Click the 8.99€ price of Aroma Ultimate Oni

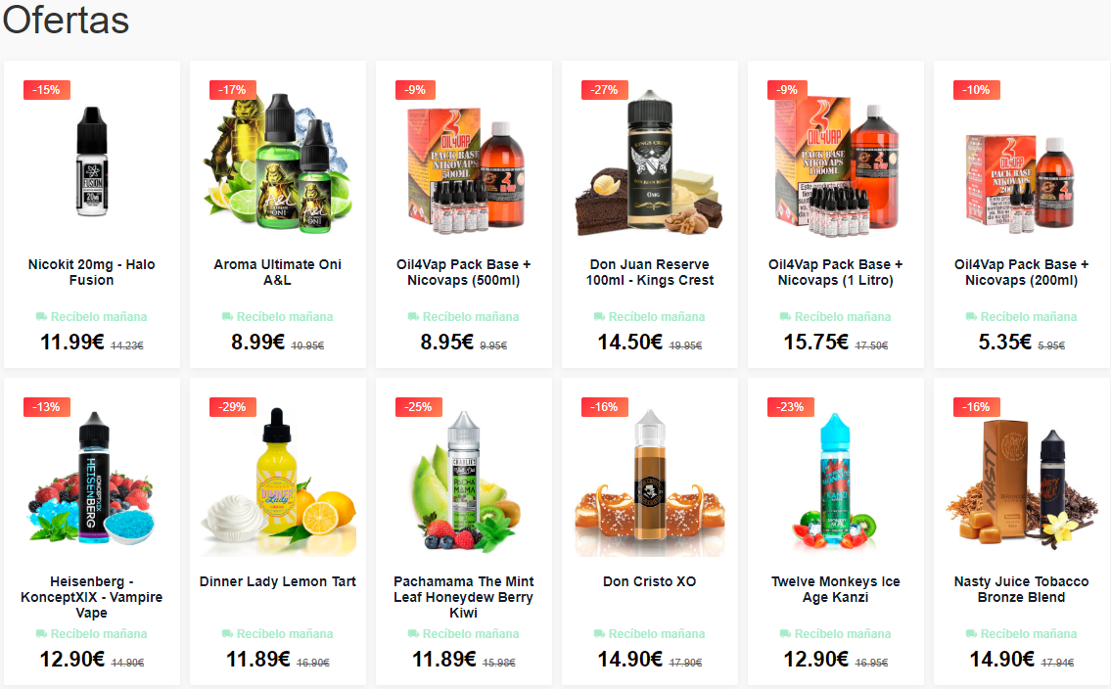pyautogui.click(x=257, y=342)
